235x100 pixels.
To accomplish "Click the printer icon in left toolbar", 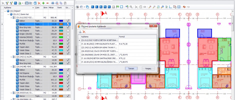I will (x=53, y=3).
